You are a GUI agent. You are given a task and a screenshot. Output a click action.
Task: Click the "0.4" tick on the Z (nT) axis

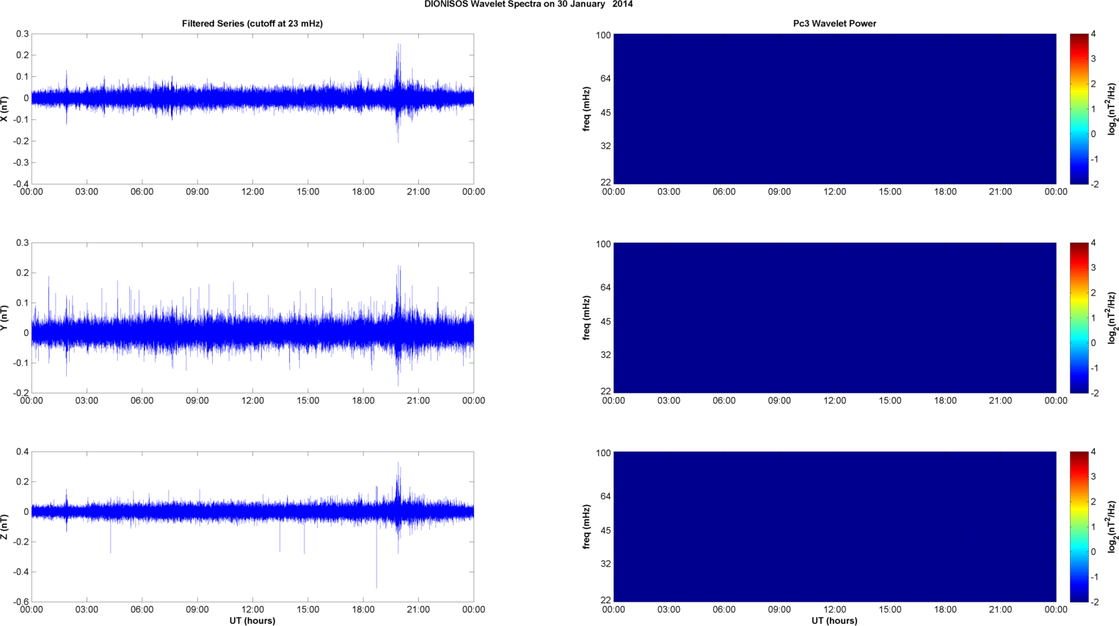click(x=23, y=452)
